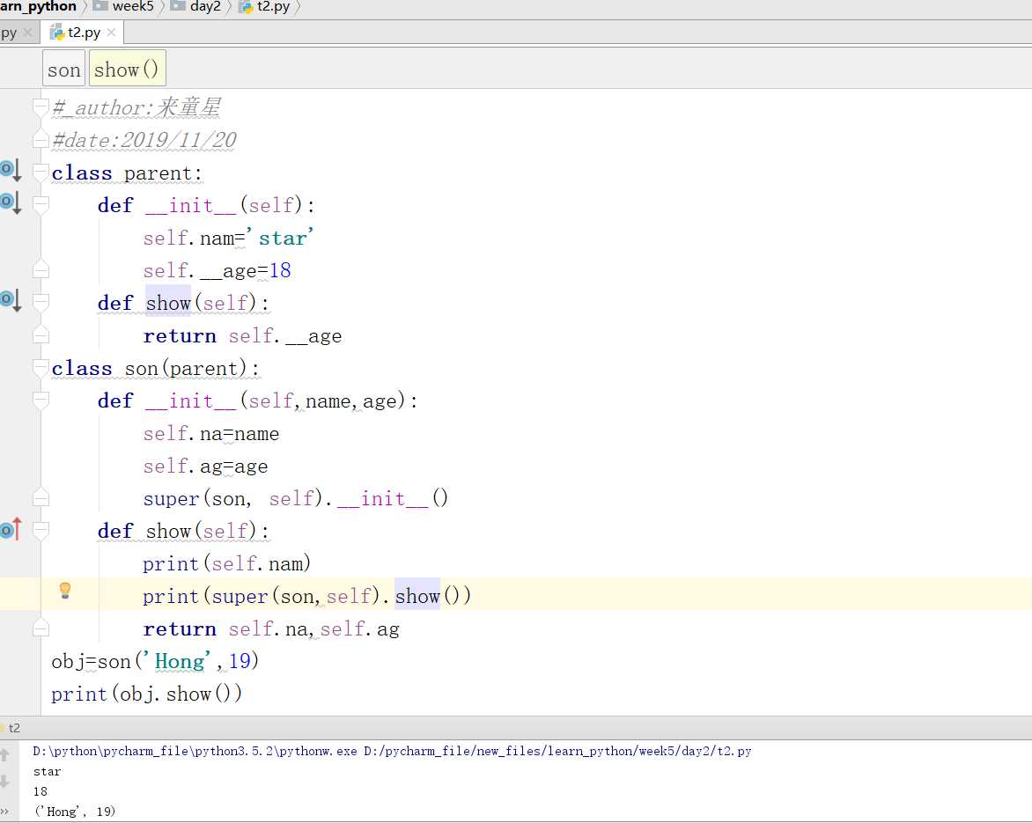Click on 'print(self.nam)' line

click(x=226, y=563)
